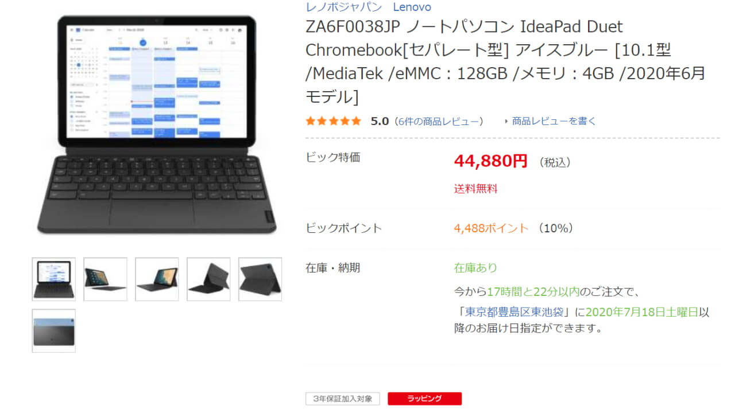Select second thumbnail with detached keyboard

pyautogui.click(x=105, y=279)
